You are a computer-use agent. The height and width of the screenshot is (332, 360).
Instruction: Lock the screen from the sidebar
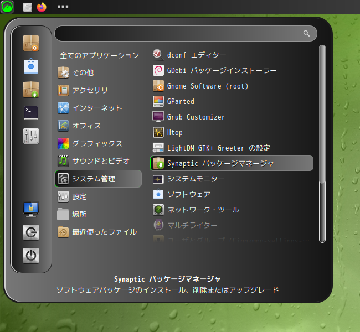click(x=31, y=209)
